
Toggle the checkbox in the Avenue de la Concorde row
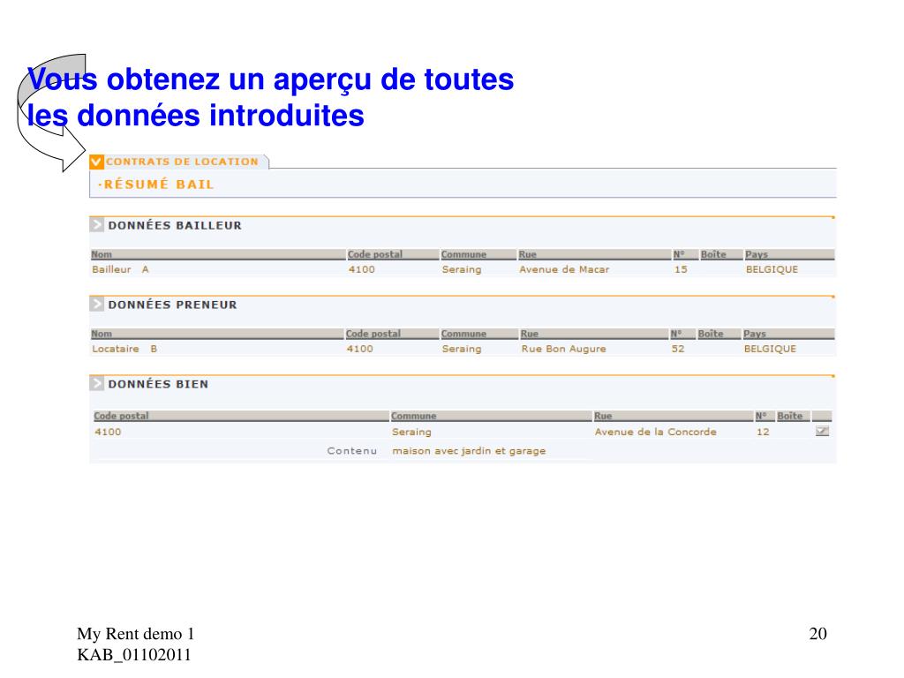[x=822, y=431]
